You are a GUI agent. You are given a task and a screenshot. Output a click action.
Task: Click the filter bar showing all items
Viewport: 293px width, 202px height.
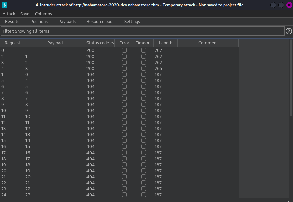pyautogui.click(x=142, y=31)
